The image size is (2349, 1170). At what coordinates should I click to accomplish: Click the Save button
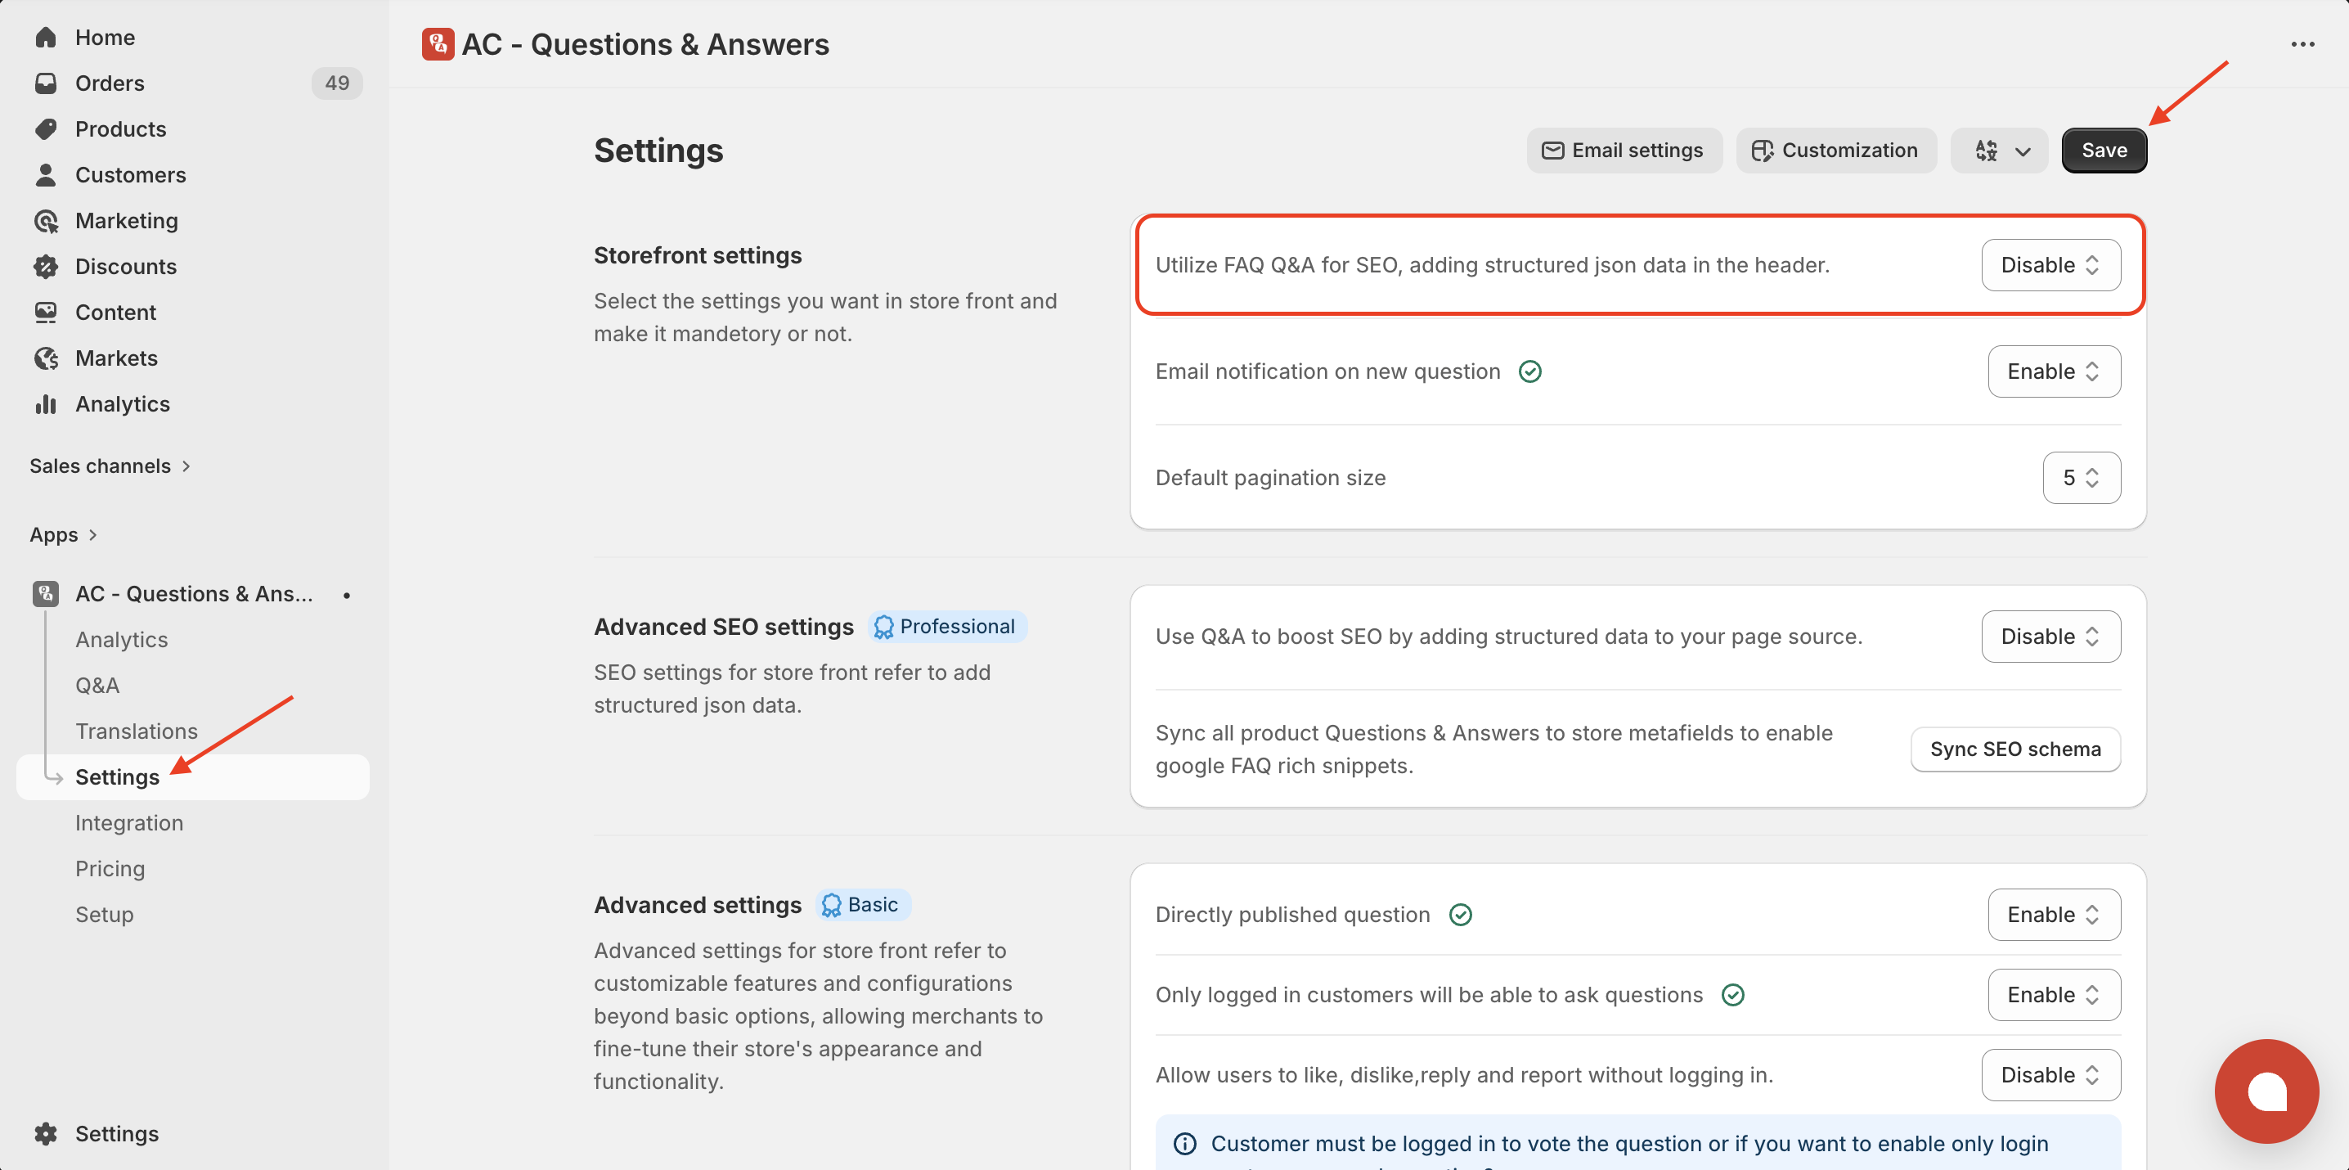2104,151
